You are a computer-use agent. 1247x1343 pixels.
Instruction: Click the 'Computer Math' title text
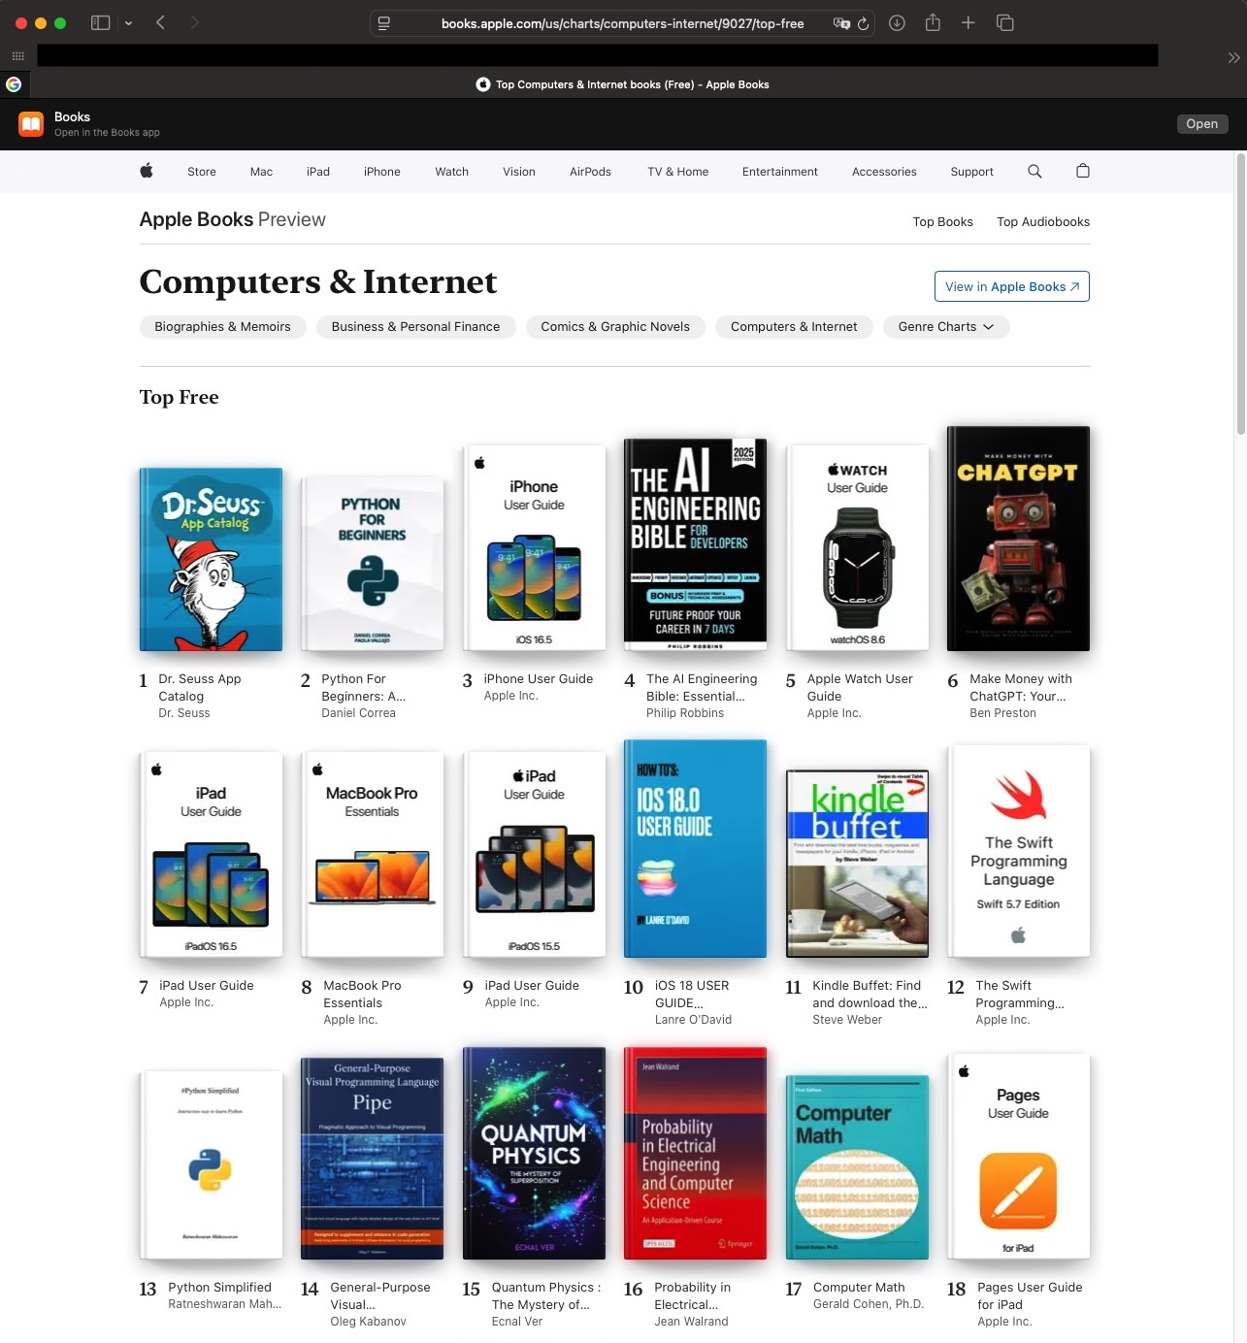pos(859,1288)
